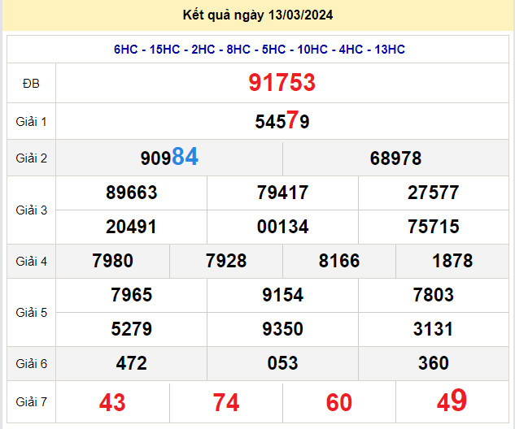Click fifth prize number 9350
The image size is (515, 429).
tap(282, 329)
